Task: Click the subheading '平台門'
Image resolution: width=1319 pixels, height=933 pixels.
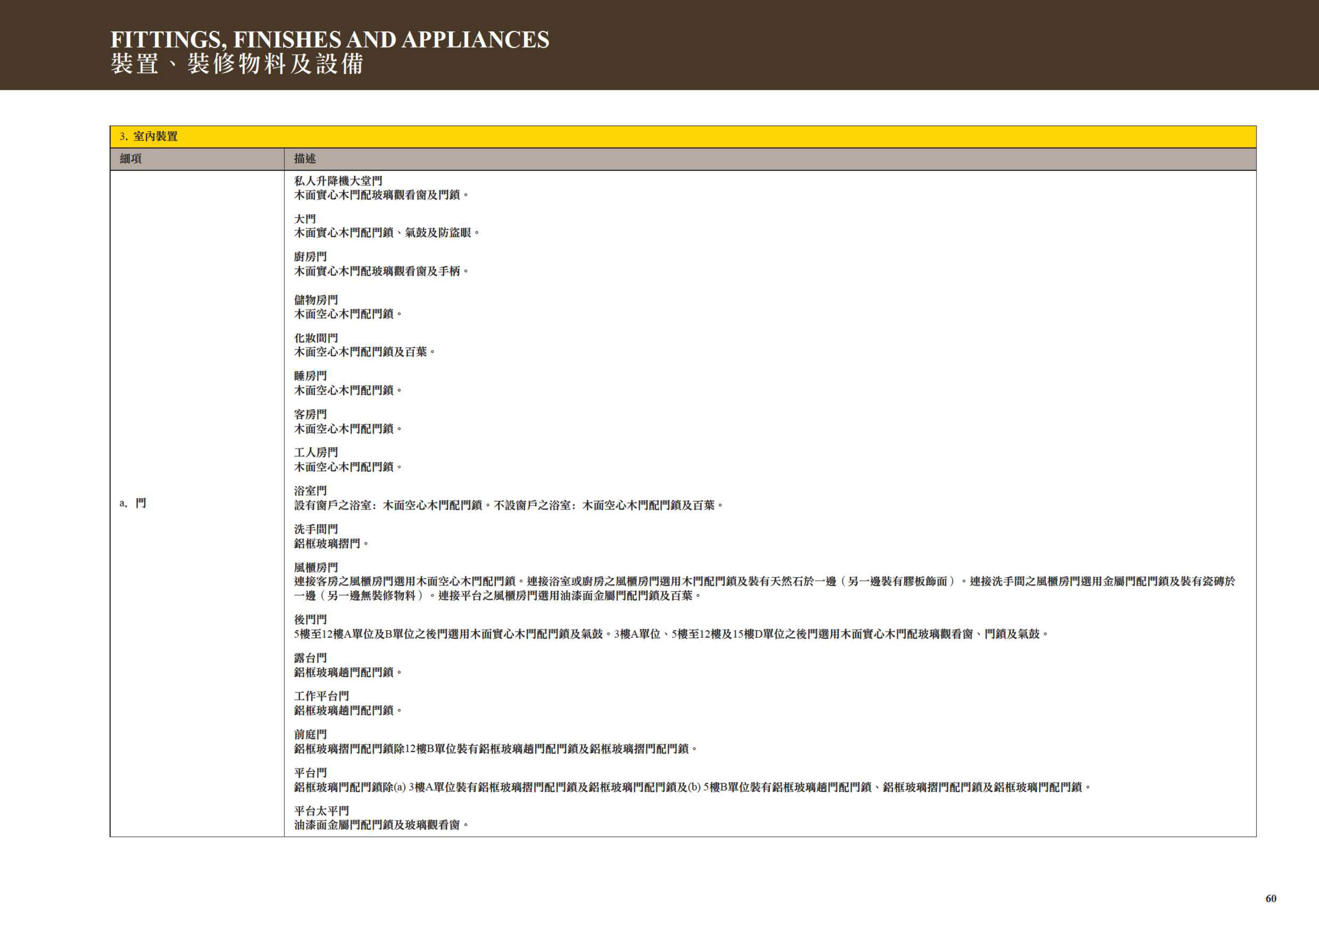Action: tap(310, 773)
